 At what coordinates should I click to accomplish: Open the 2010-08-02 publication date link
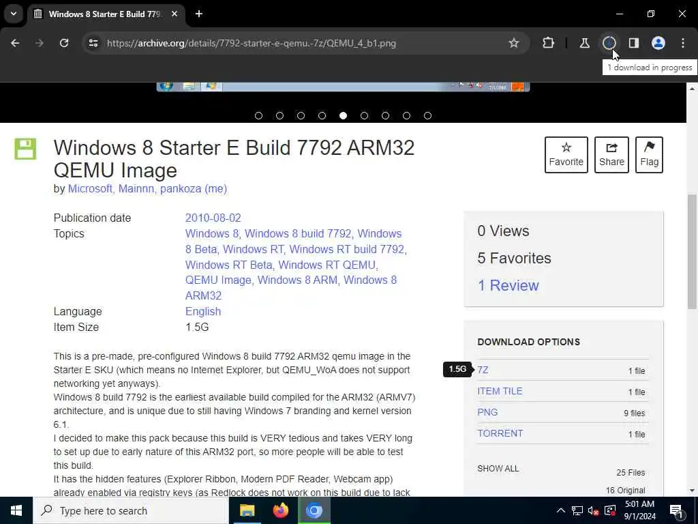click(213, 218)
